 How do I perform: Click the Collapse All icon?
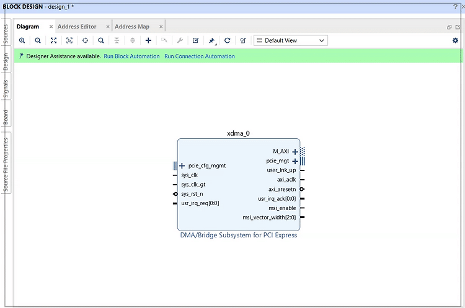117,41
